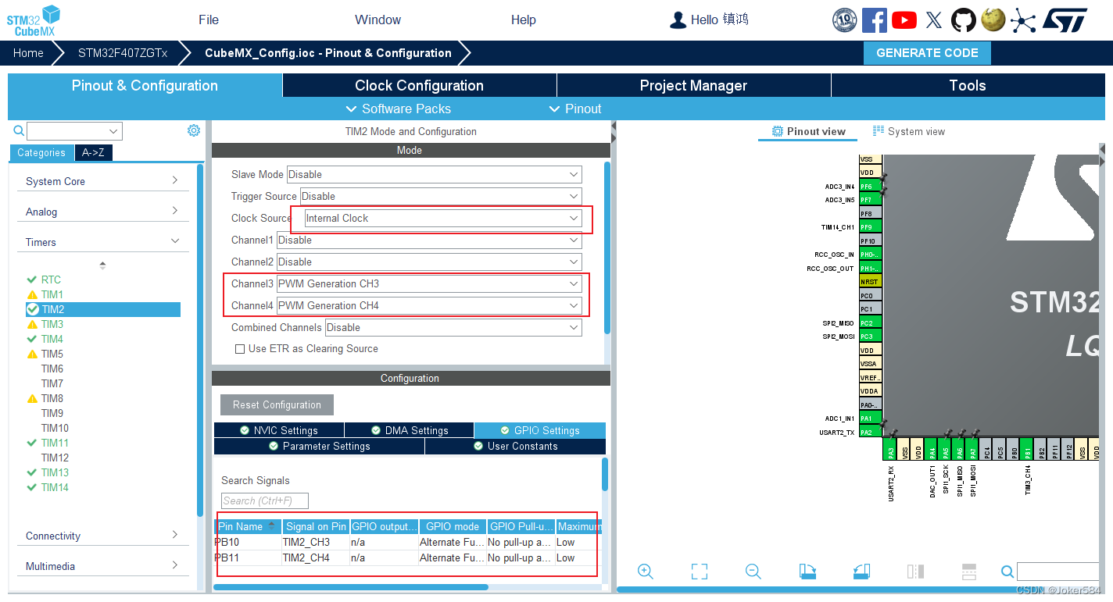Zoom in on the pinout view

646,572
